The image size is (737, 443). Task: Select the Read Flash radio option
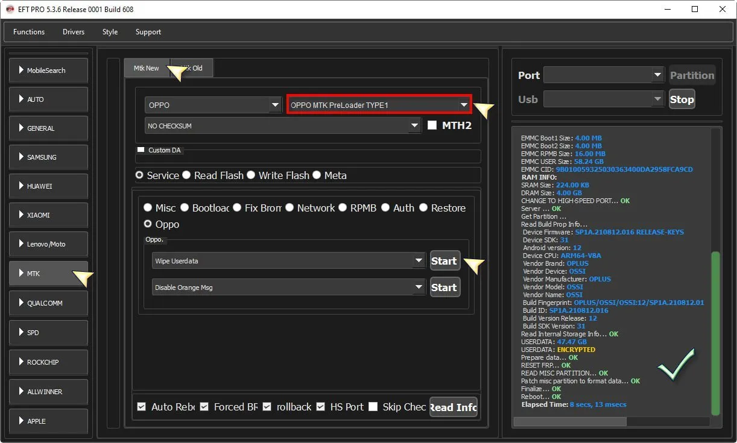point(187,175)
